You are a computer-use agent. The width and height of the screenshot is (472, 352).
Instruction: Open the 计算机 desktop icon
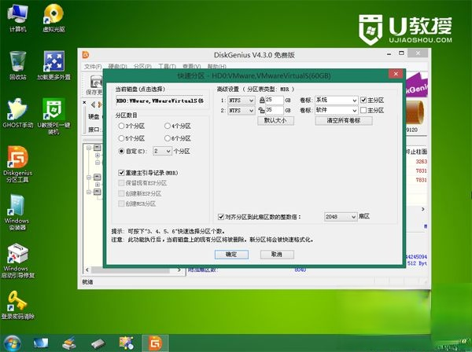point(18,19)
